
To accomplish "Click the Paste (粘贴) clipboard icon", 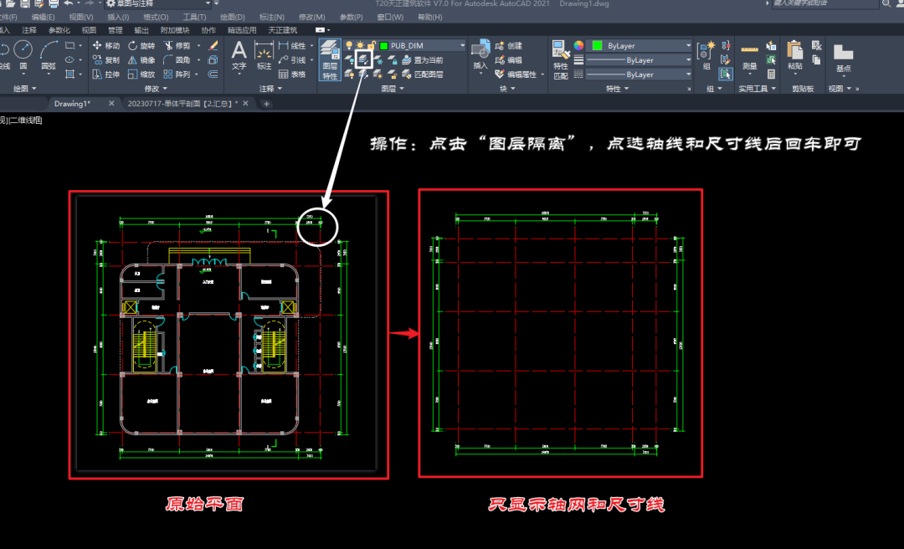I will 794,56.
